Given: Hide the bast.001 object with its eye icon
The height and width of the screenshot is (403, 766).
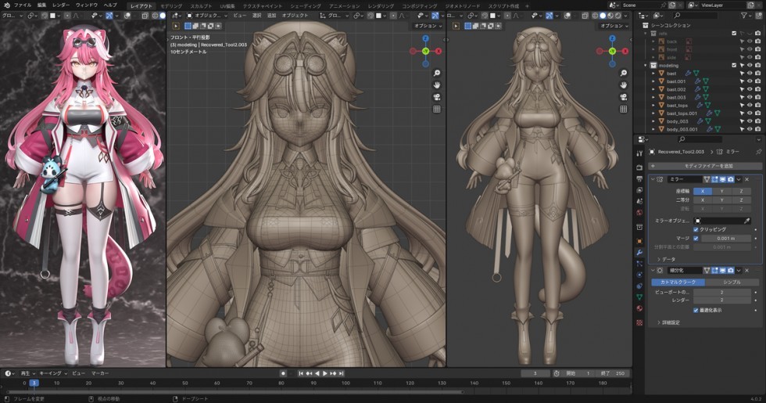Looking at the screenshot, I should click(x=750, y=81).
